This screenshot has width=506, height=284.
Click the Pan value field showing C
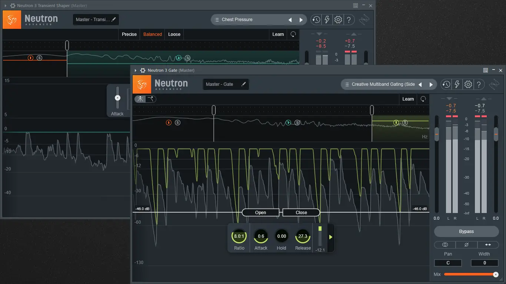coord(448,263)
